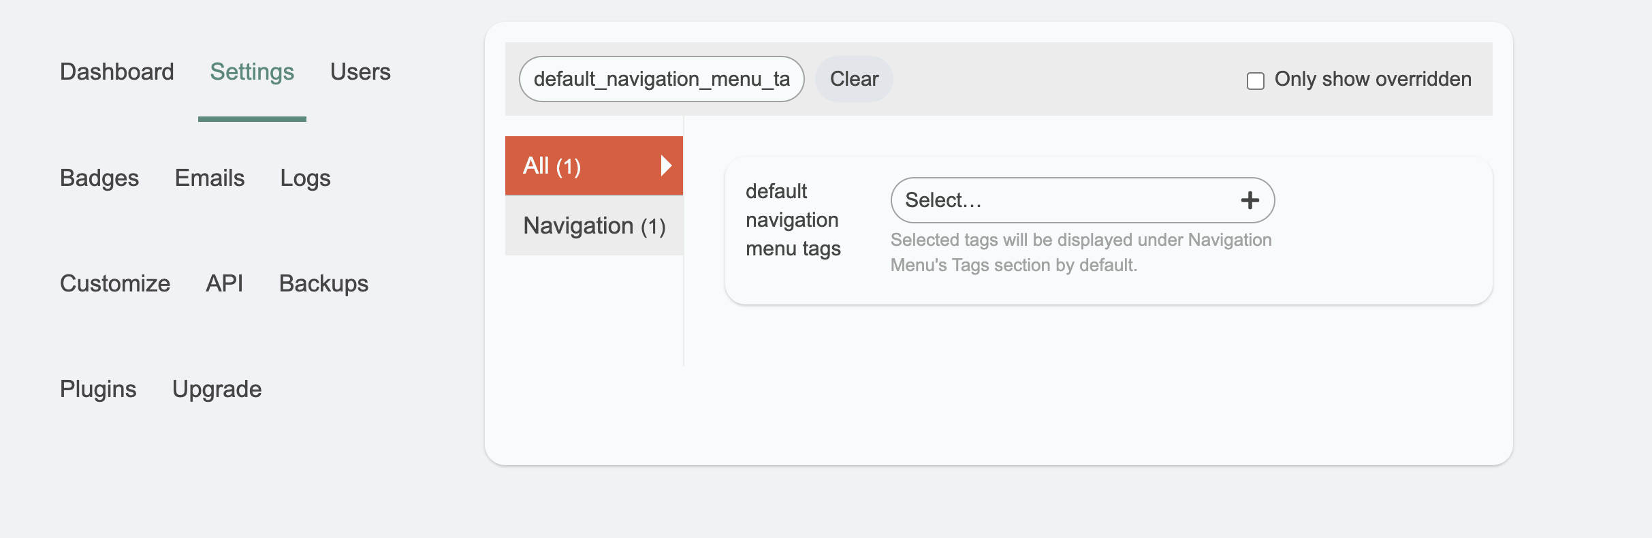Click the plus icon in tags selector

[1250, 200]
